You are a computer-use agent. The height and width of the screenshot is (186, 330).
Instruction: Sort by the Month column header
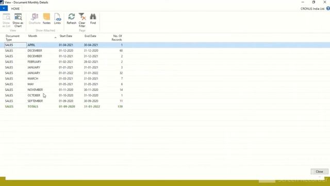pyautogui.click(x=32, y=36)
